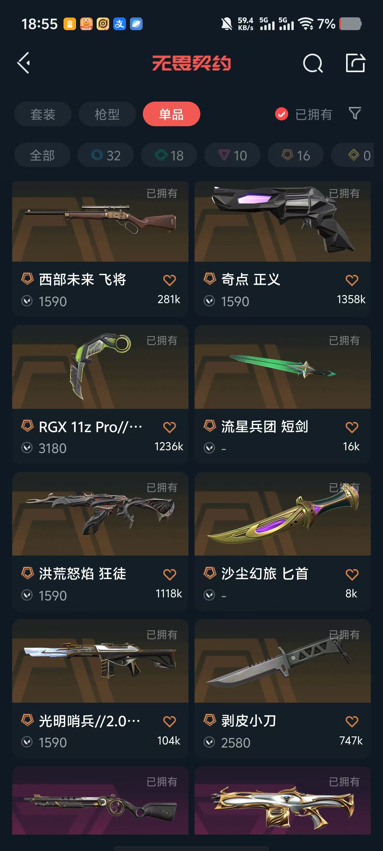Open the search magnifier icon
This screenshot has height=851, width=383.
point(312,63)
